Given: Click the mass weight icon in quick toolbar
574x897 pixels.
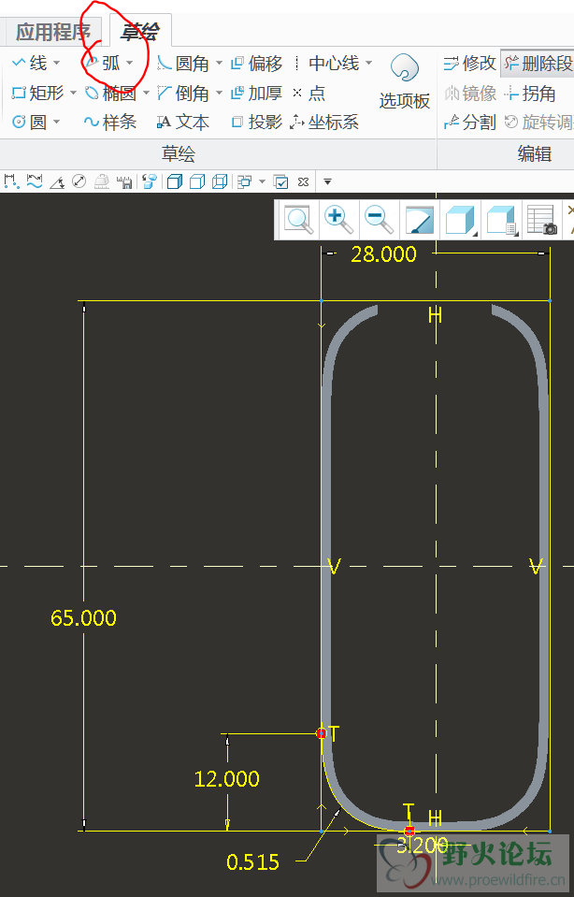Looking at the screenshot, I should [x=102, y=181].
